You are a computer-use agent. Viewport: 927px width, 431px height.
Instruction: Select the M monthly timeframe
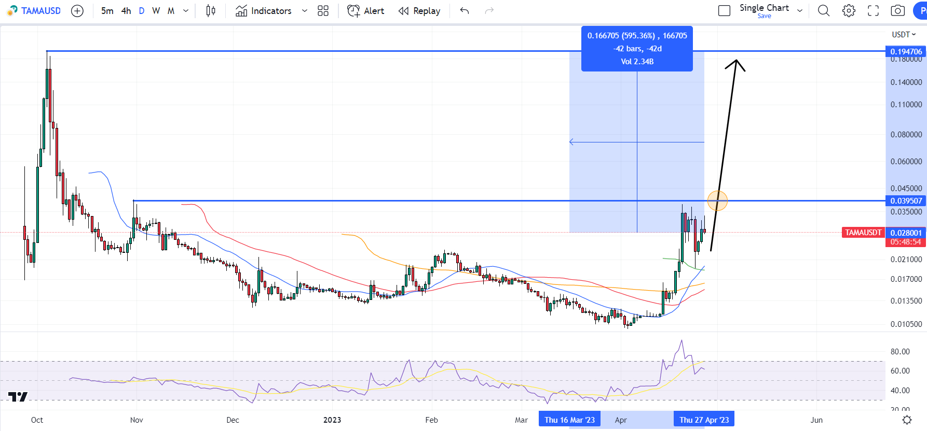[x=171, y=11]
